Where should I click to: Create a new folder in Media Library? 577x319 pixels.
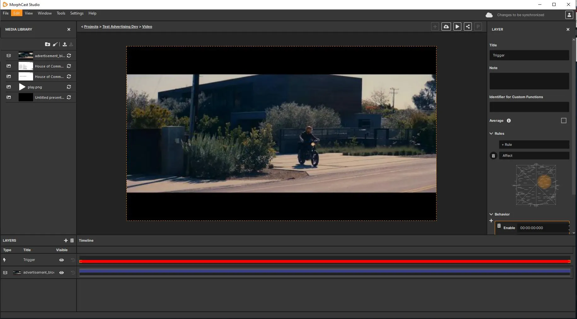[47, 44]
